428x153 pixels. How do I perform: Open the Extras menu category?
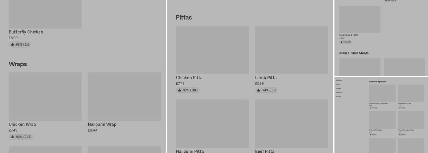338,97
